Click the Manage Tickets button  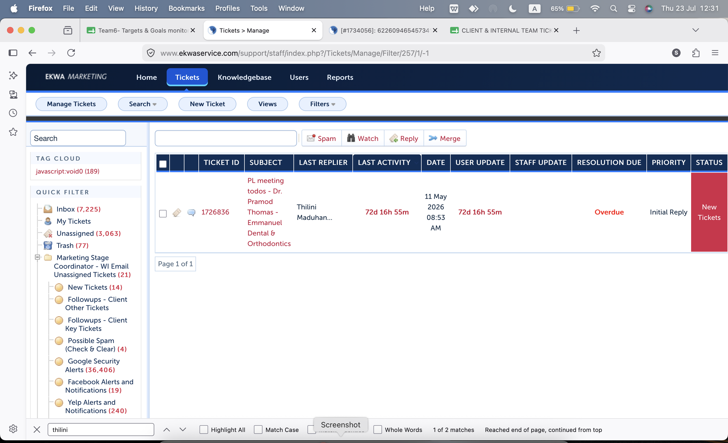point(71,104)
